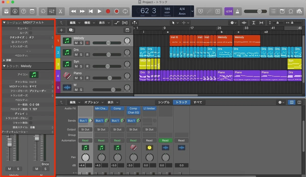This screenshot has width=306, height=177.
Task: Click the Capture Recording button
Action: coord(117,11)
